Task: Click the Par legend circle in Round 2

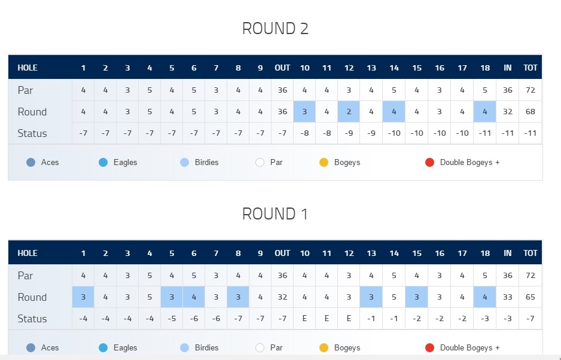Action: [260, 163]
